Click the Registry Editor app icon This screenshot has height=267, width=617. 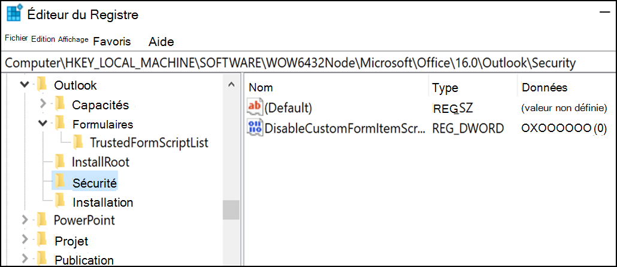(15, 13)
